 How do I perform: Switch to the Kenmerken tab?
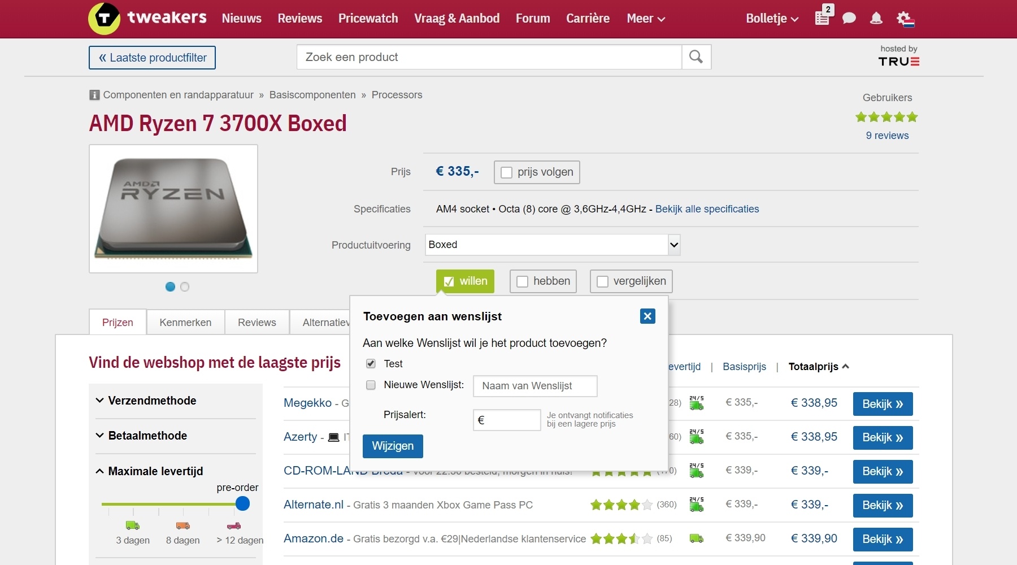coord(185,323)
